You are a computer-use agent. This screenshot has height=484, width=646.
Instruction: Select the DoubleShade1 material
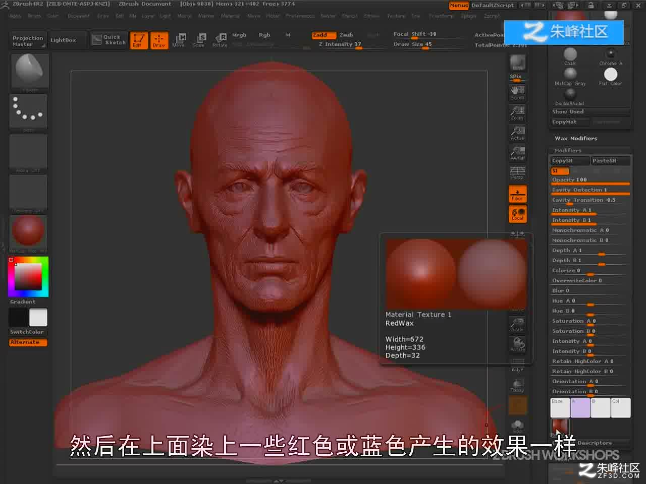[570, 96]
